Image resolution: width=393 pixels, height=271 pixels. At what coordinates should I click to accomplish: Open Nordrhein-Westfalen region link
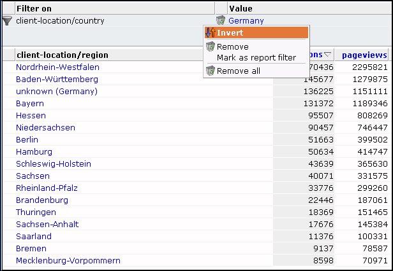pos(57,67)
